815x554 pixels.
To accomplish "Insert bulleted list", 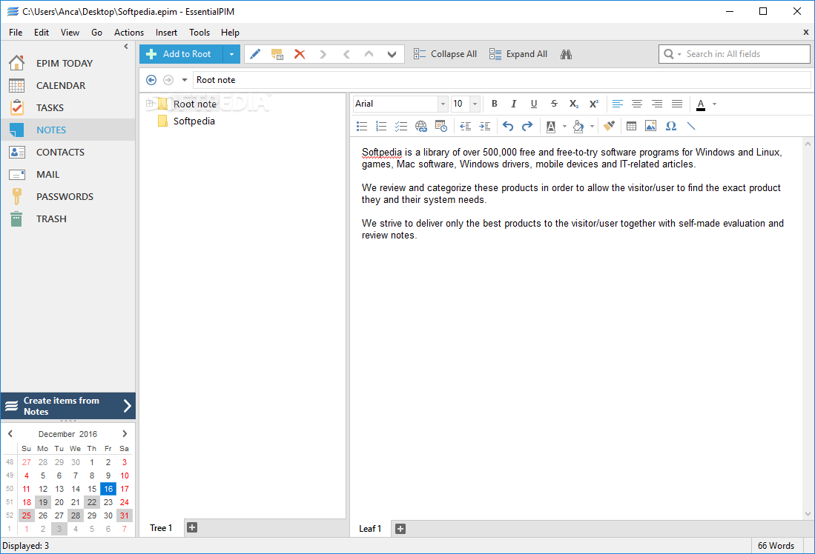I will tap(363, 126).
